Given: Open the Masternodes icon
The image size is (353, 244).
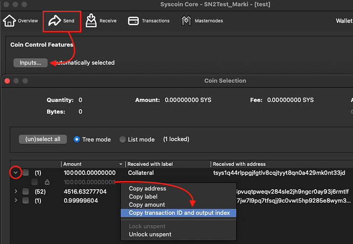Looking at the screenshot, I should point(187,21).
